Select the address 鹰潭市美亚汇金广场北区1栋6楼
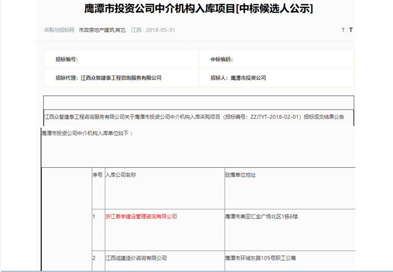The image size is (393, 272). [x=261, y=216]
